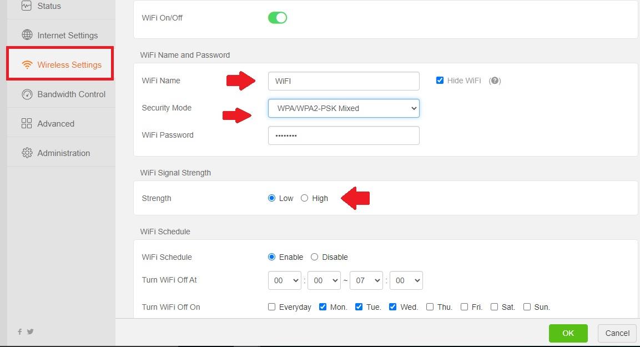Check the Fri. checkbox
640x347 pixels.
click(x=464, y=306)
